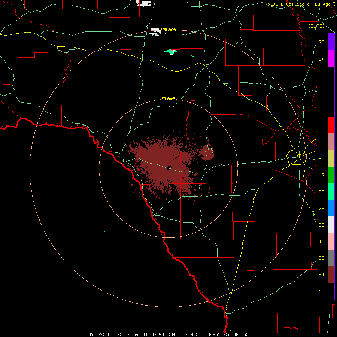This screenshot has width=337, height=337.
Task: Click the Hydrometeor Classification KDFX title caption
Action: click(168, 334)
